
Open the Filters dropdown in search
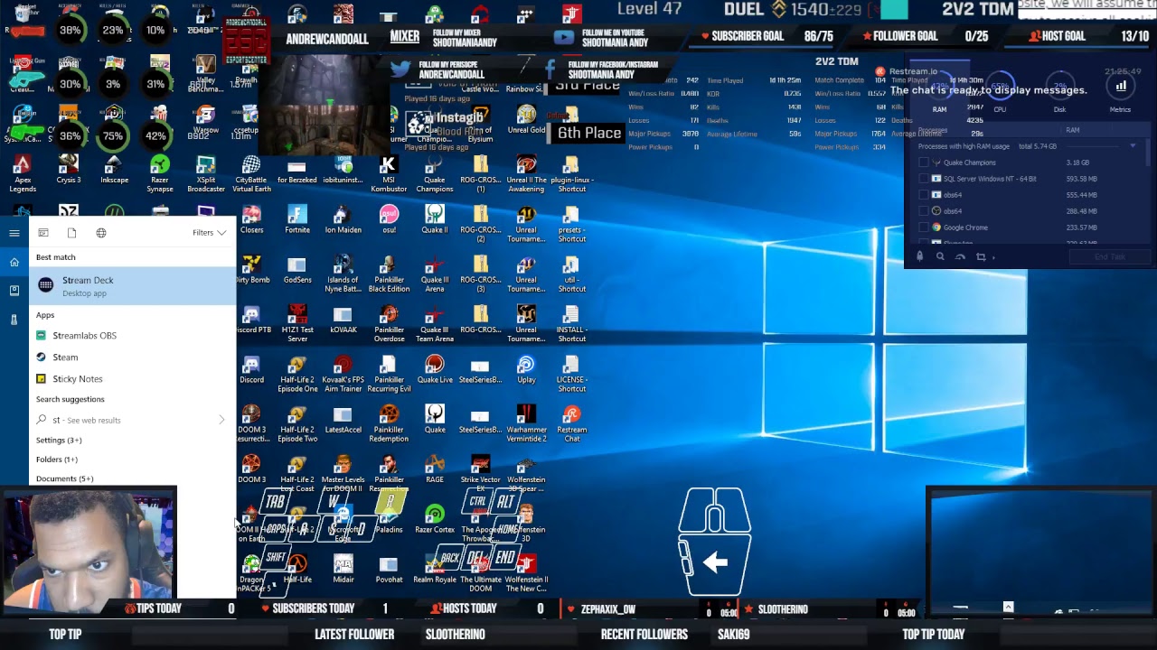[209, 233]
